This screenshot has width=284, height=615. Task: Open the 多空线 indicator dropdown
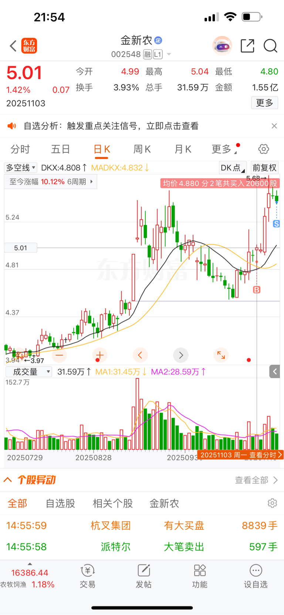[x=20, y=168]
